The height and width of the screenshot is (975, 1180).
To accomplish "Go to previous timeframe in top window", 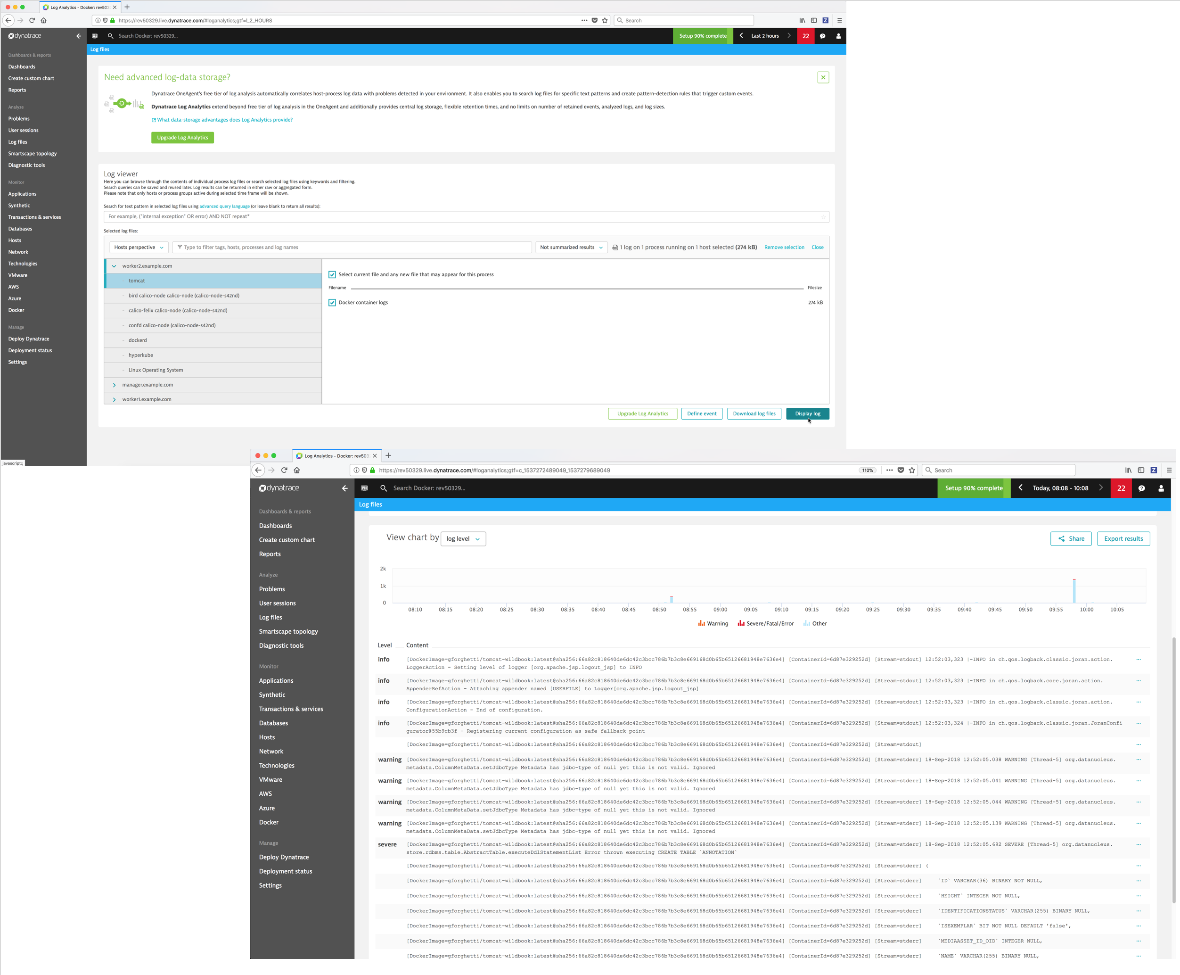I will pos(741,35).
